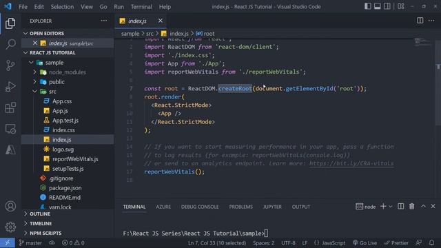Change Spaces: 2 indentation setting
Image resolution: width=441 pixels, height=248 pixels.
[x=263, y=242]
